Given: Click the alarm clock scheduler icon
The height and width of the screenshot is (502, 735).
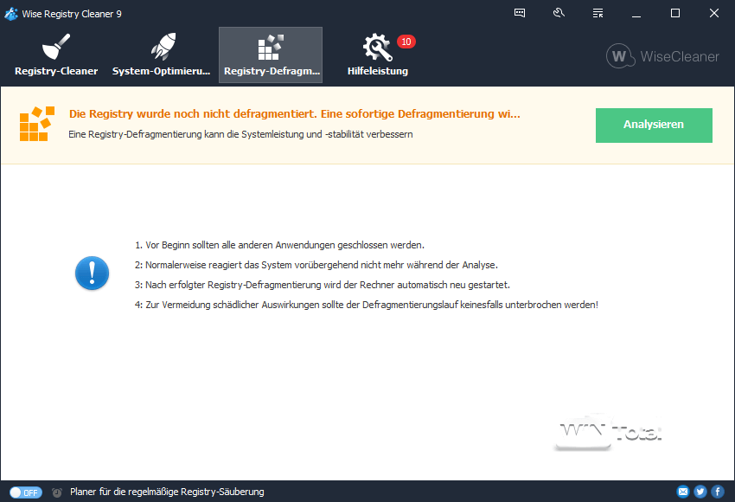Looking at the screenshot, I should [x=57, y=492].
